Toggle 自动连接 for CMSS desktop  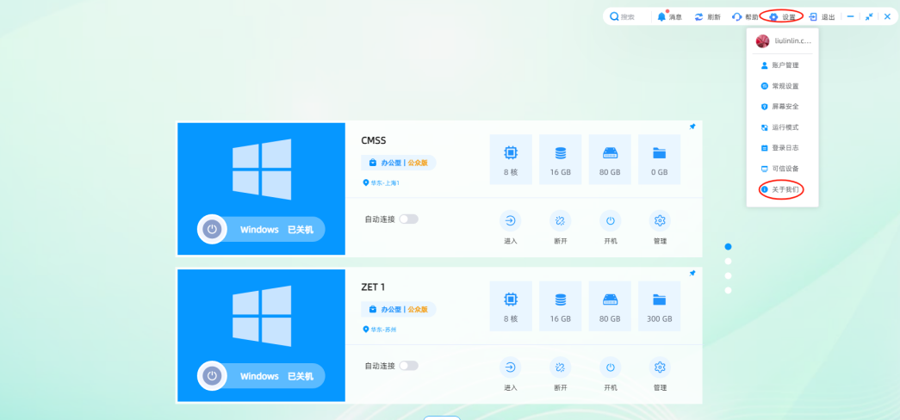[409, 219]
